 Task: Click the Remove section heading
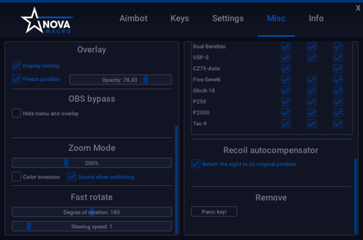click(271, 197)
